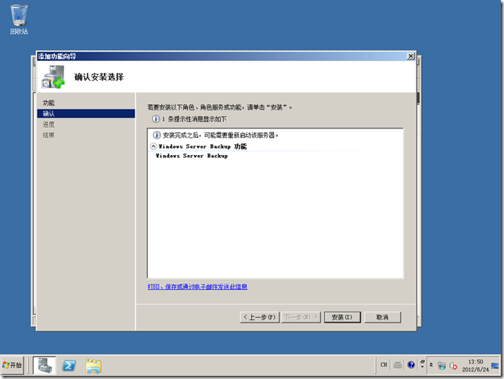Open the Recycle Bin desktop icon
This screenshot has height=379, width=504.
(19, 20)
